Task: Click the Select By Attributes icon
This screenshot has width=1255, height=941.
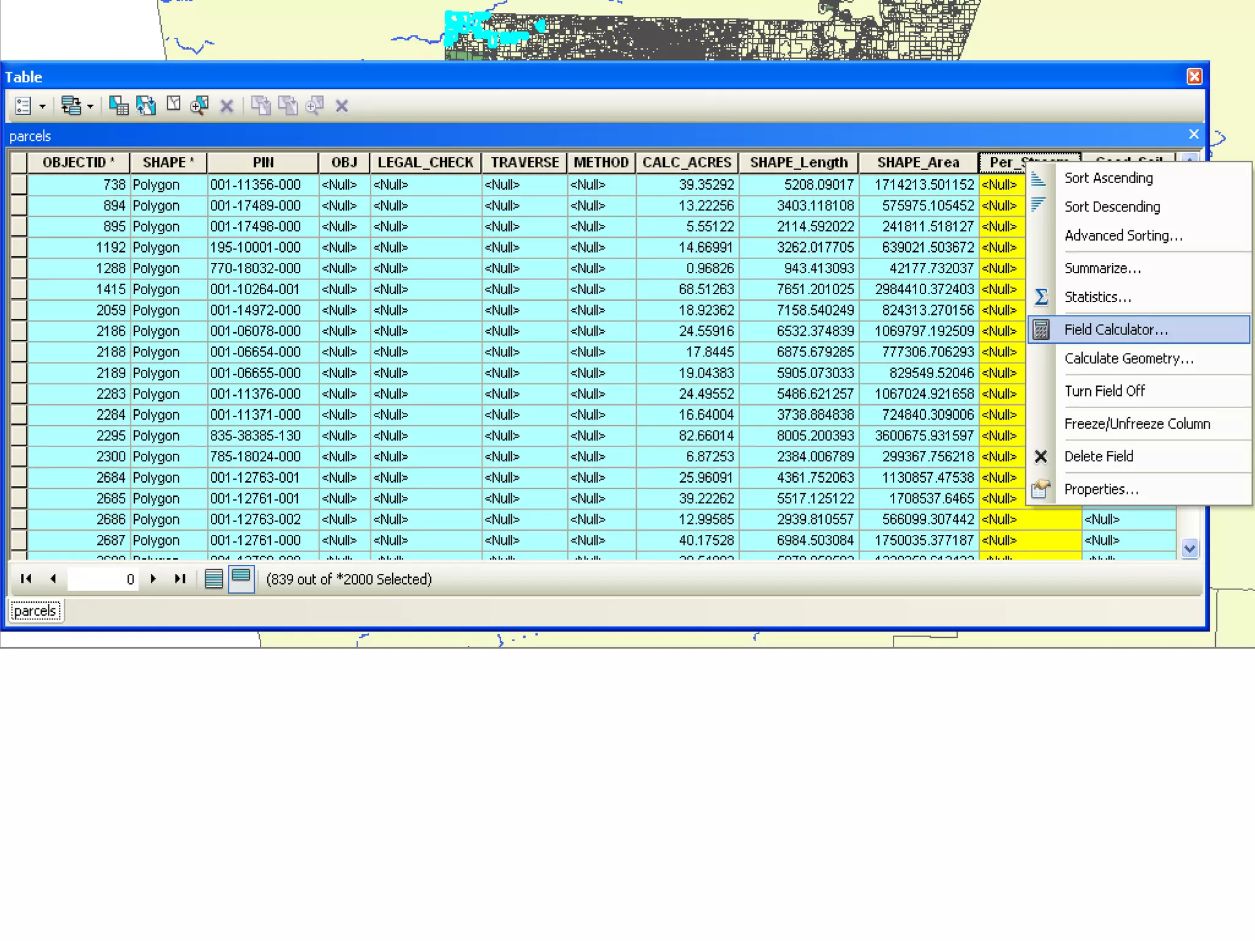Action: click(x=118, y=106)
